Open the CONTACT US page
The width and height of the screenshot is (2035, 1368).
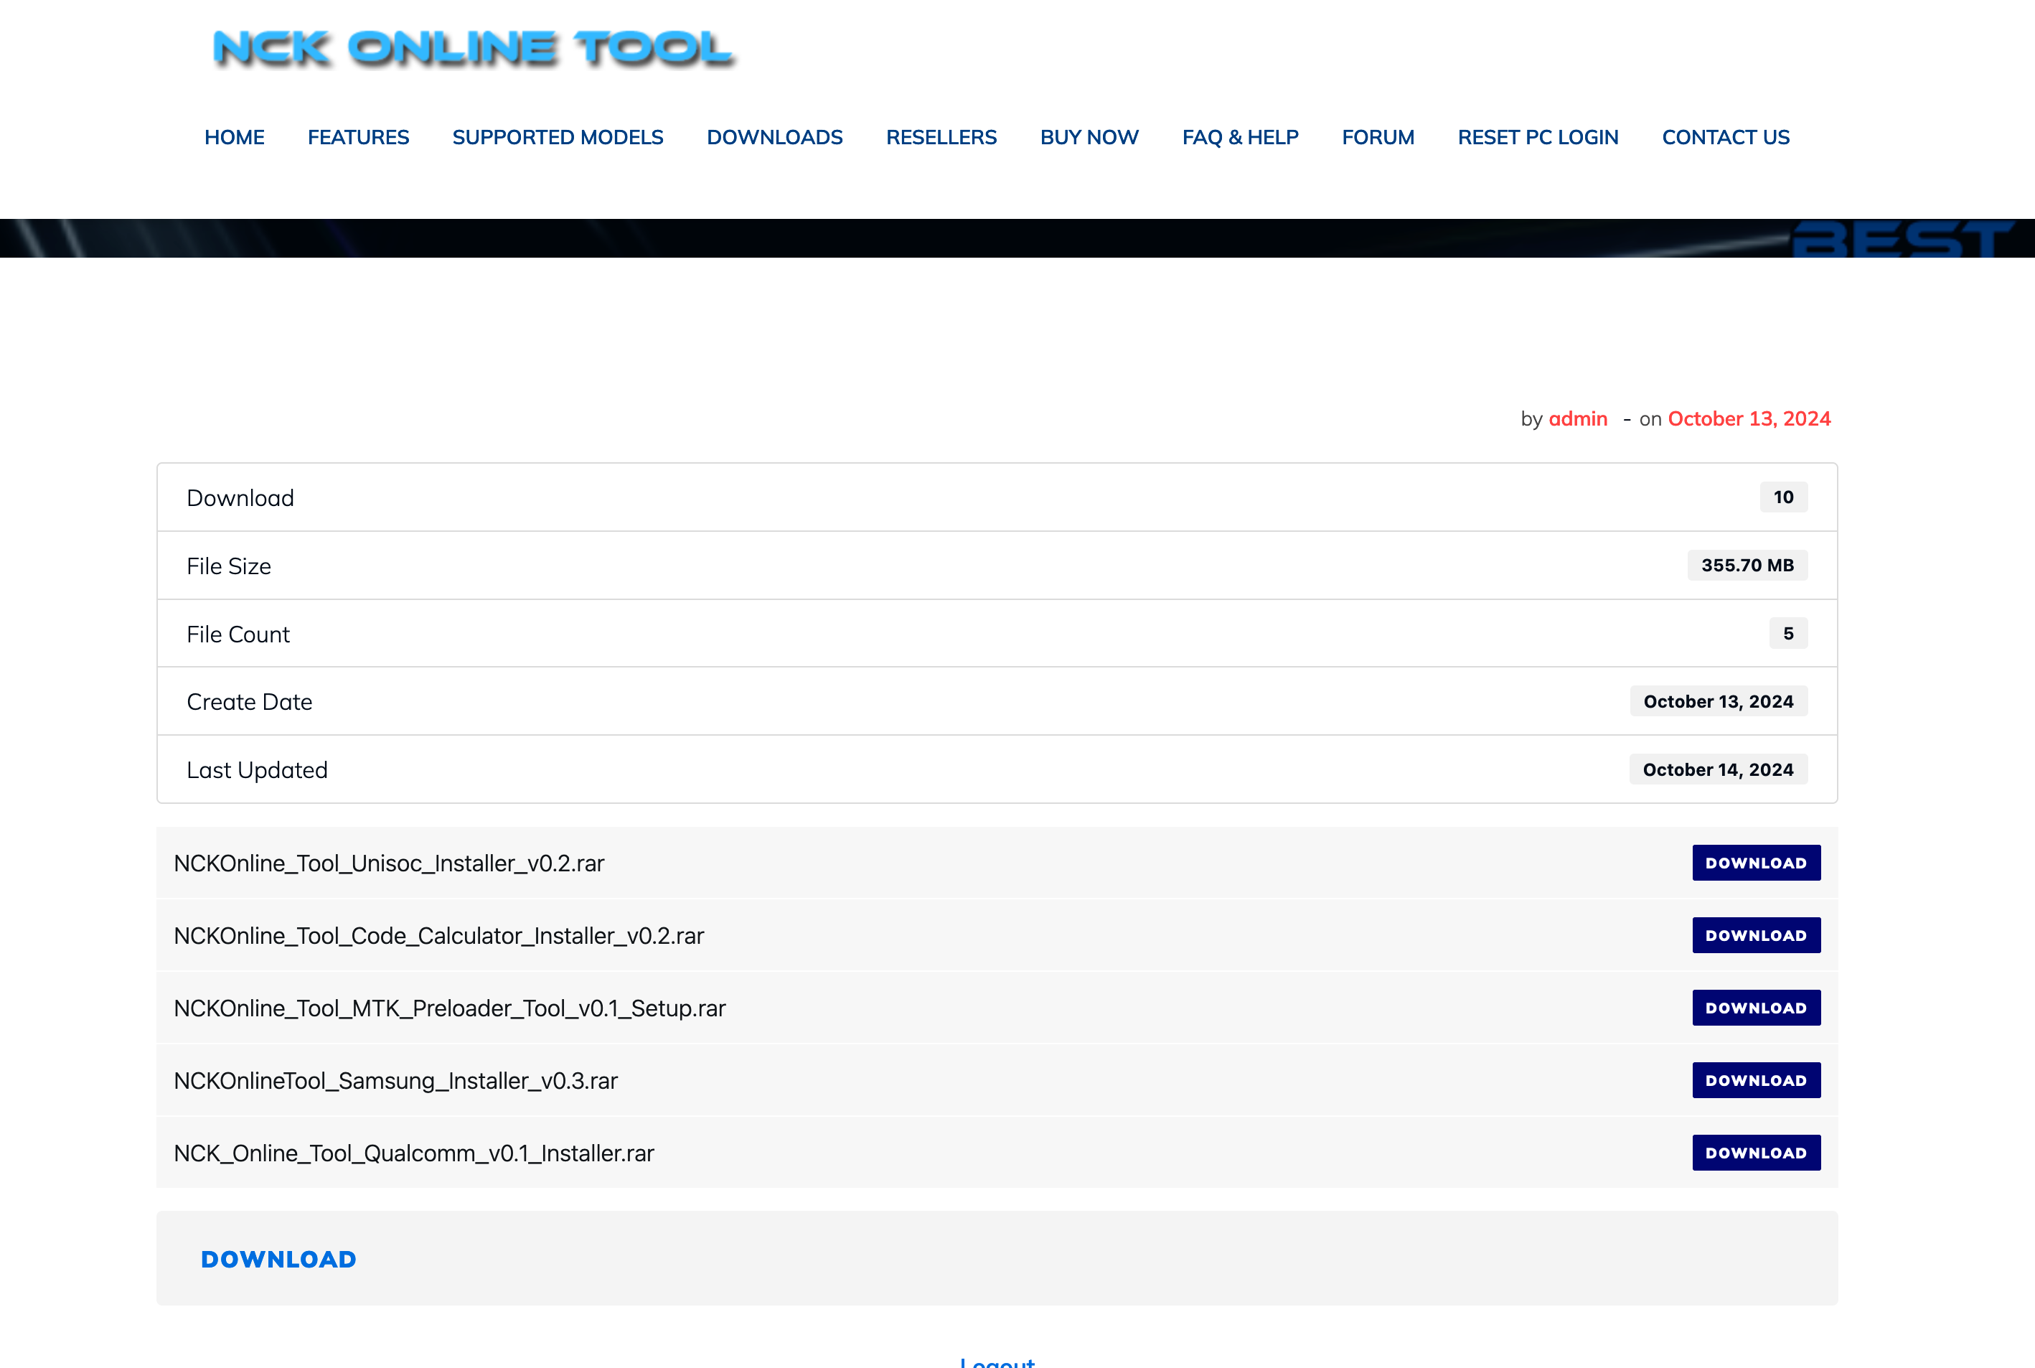tap(1725, 137)
